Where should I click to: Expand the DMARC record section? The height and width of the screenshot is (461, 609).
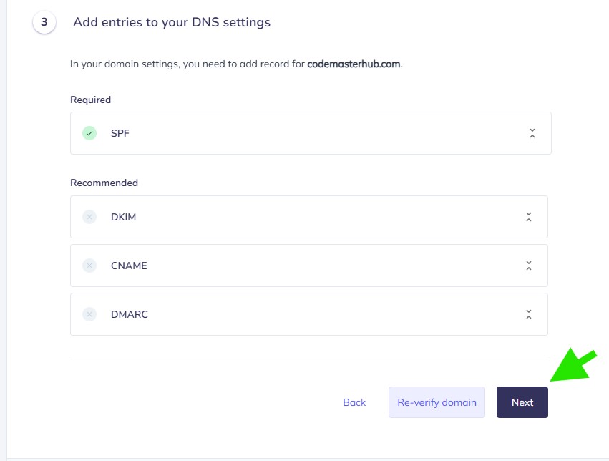(x=528, y=314)
